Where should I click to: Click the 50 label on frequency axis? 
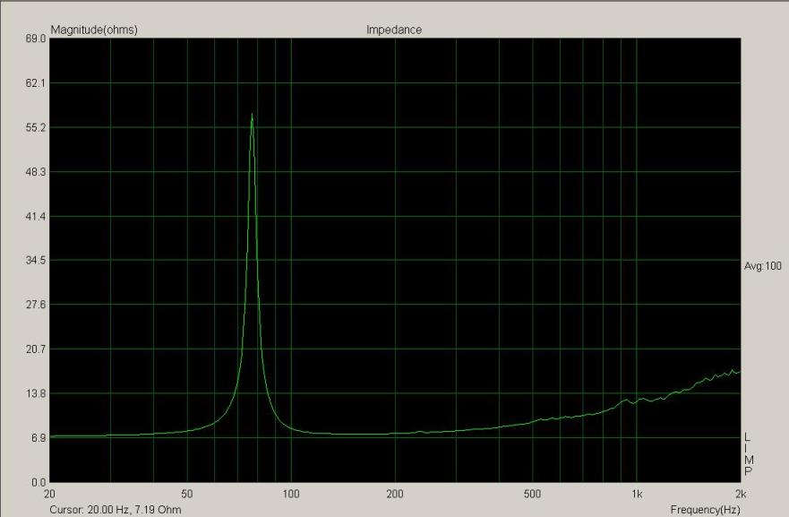click(x=186, y=494)
